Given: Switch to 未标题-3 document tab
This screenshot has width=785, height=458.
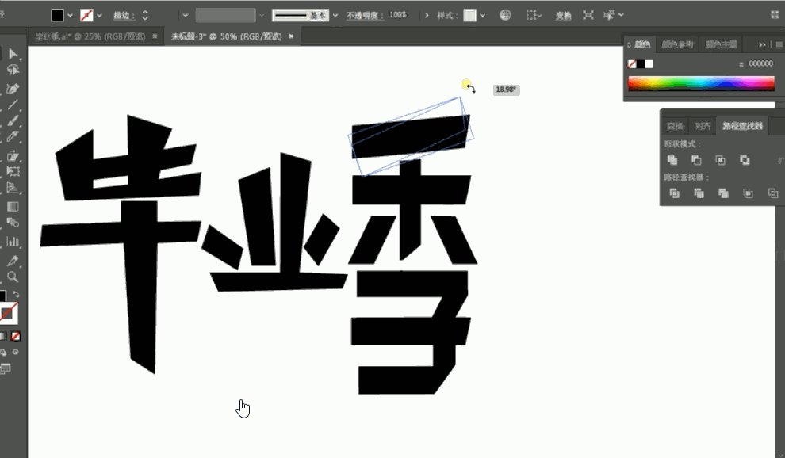Looking at the screenshot, I should pyautogui.click(x=227, y=36).
